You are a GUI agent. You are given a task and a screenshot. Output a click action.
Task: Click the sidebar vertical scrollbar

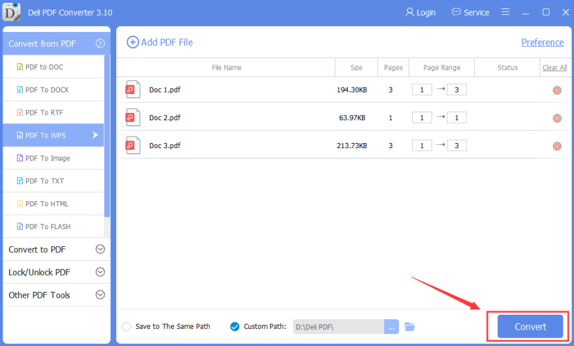click(x=107, y=136)
